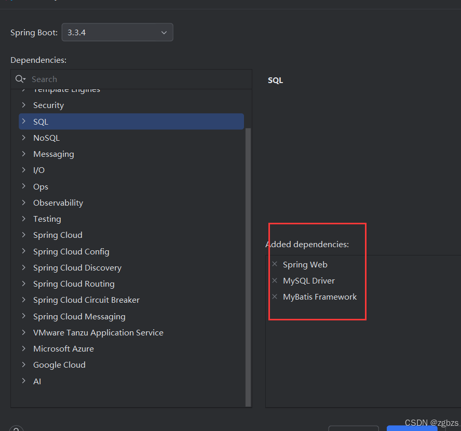
Task: Click the dependencies list vertical scrollbar
Action: (x=248, y=267)
